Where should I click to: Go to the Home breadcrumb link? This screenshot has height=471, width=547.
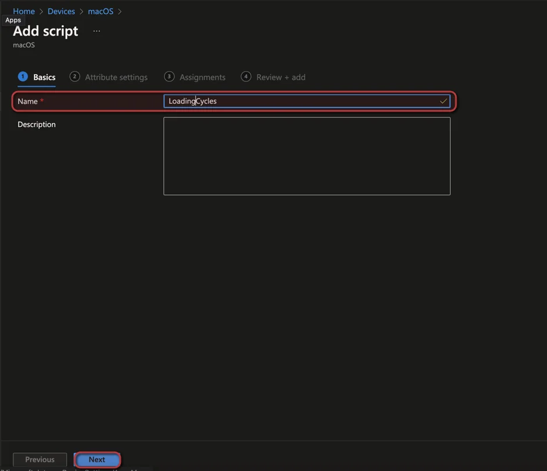coord(24,11)
